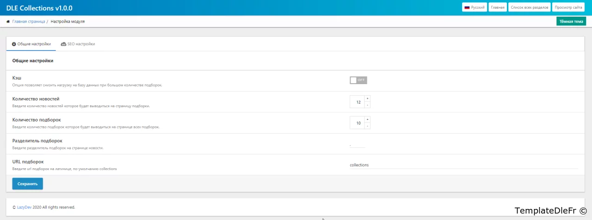Switch to the SEO настройки tab

coord(78,44)
